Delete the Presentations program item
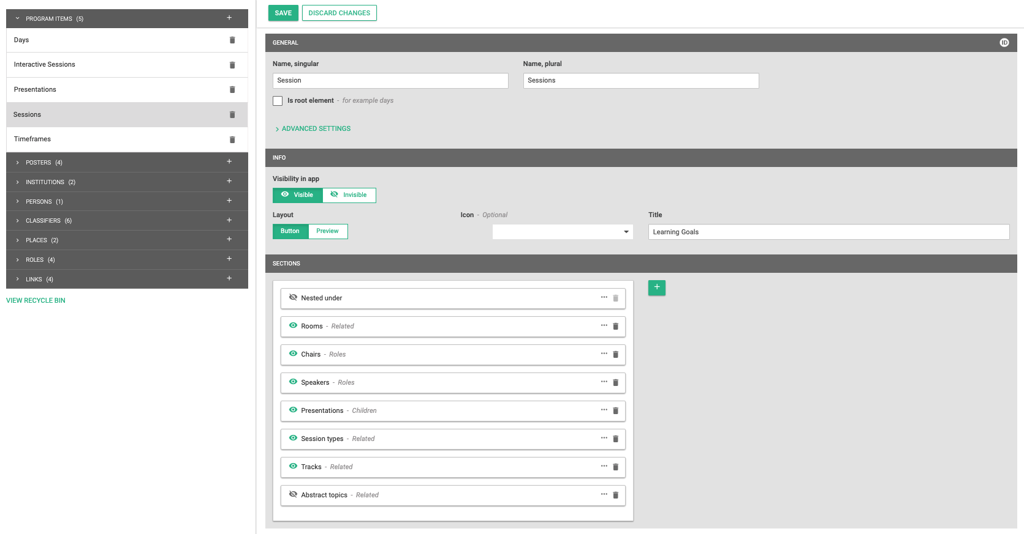Viewport: 1024px width, 534px height. 232,90
